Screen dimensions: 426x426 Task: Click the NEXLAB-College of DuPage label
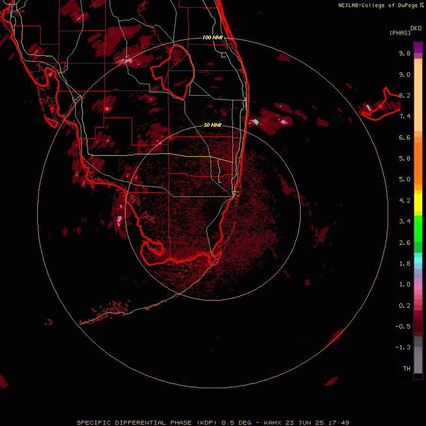click(x=381, y=5)
